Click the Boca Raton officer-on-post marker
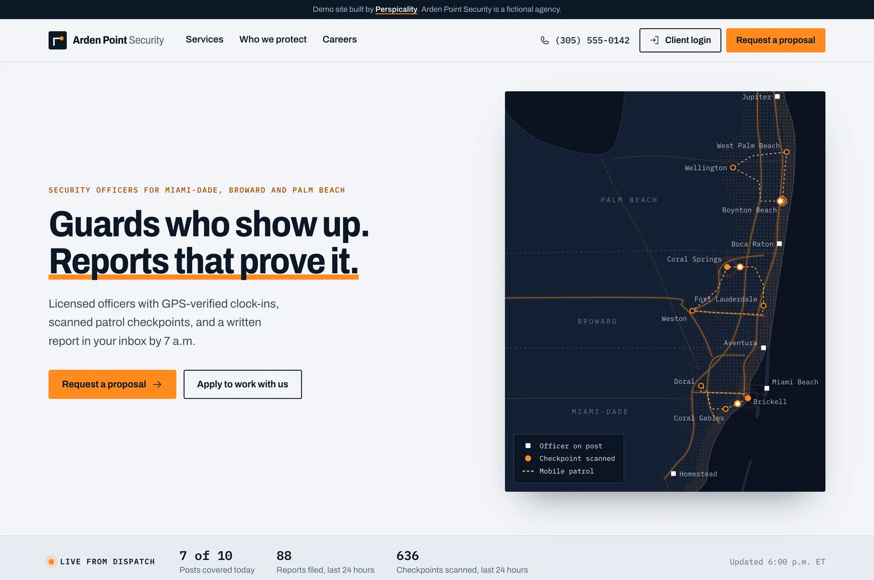The height and width of the screenshot is (580, 874). pyautogui.click(x=779, y=244)
